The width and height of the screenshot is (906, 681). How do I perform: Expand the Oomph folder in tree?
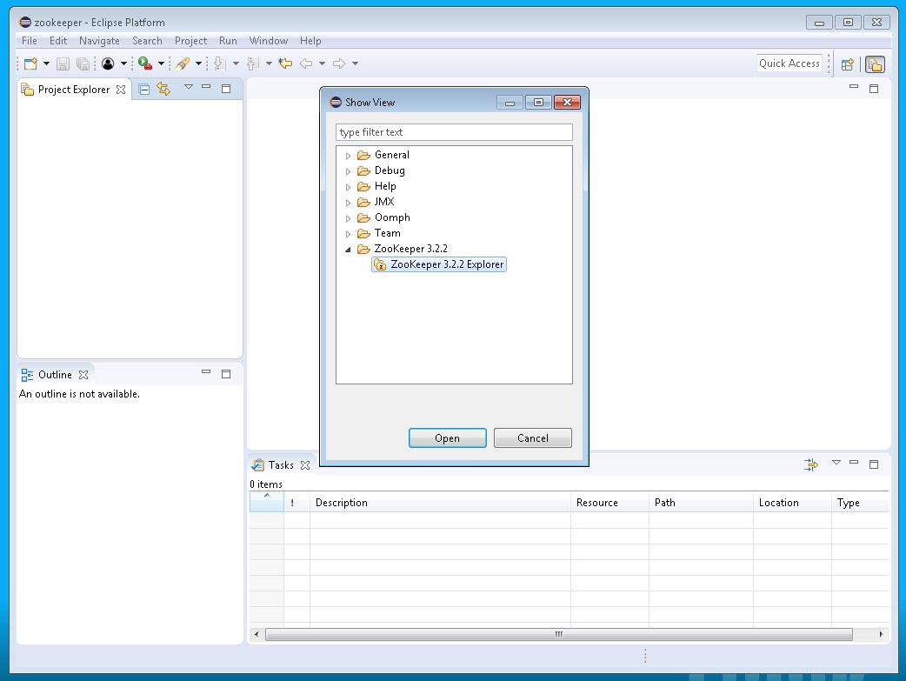point(349,218)
